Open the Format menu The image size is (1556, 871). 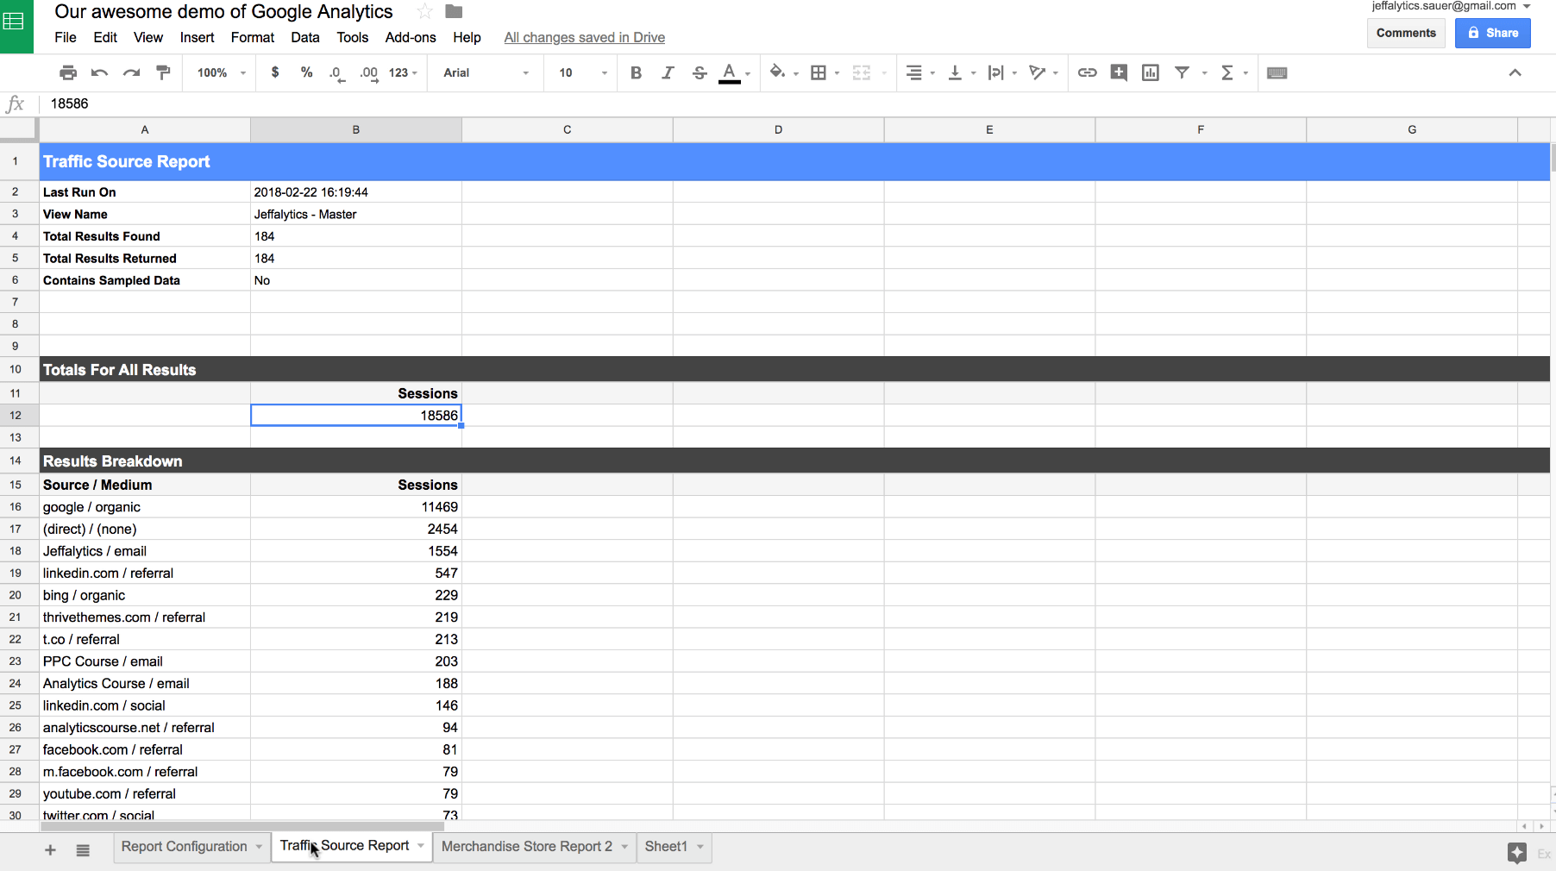click(x=252, y=37)
